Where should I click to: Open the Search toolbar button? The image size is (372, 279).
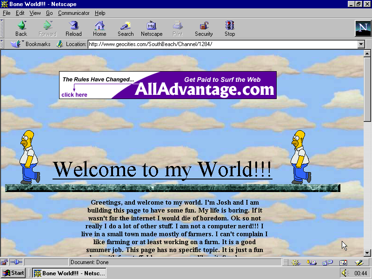pyautogui.click(x=126, y=28)
